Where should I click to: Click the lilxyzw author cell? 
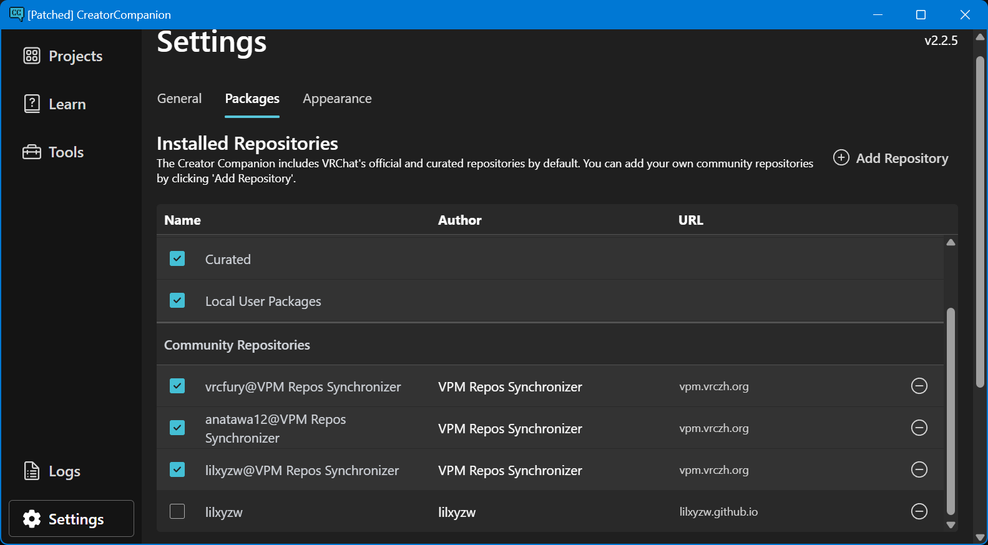click(456, 512)
